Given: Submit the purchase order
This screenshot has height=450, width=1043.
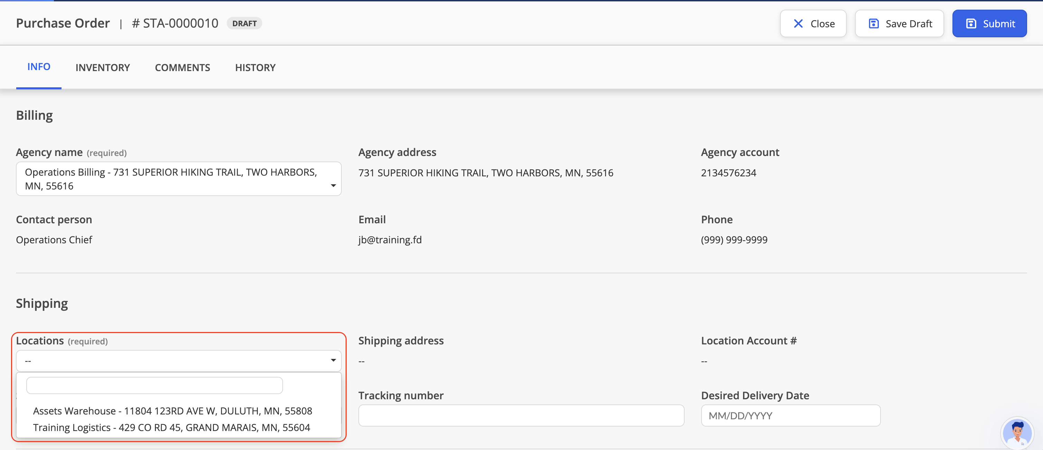Looking at the screenshot, I should click(989, 23).
